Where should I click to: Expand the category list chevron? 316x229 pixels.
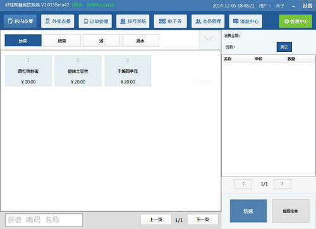click(209, 39)
